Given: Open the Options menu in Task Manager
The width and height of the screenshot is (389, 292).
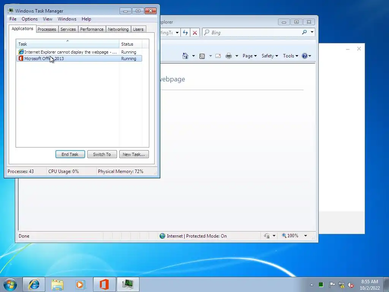Looking at the screenshot, I should (30, 19).
